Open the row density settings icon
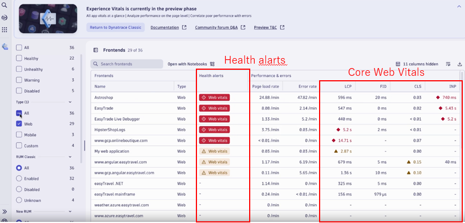Screen dimensions: 465x223 (x=448, y=64)
